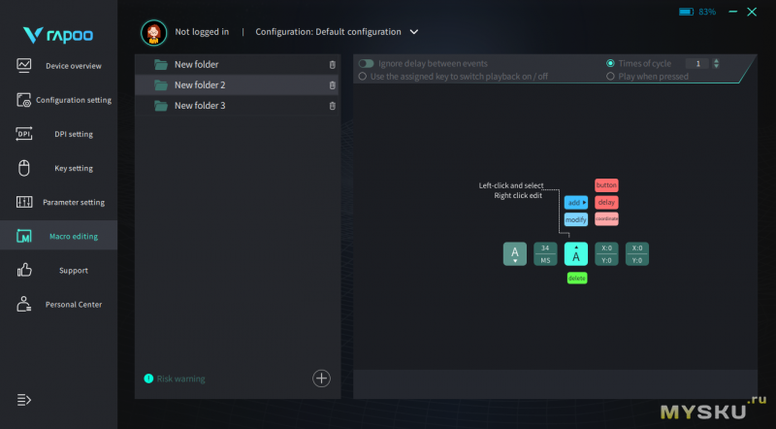Click the modify button
Screen dimensions: 776x429
coord(576,220)
